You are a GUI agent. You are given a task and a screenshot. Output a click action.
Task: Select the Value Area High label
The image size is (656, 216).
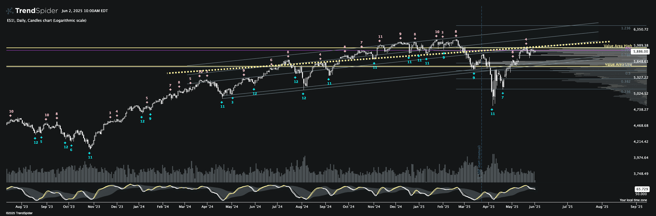618,46
